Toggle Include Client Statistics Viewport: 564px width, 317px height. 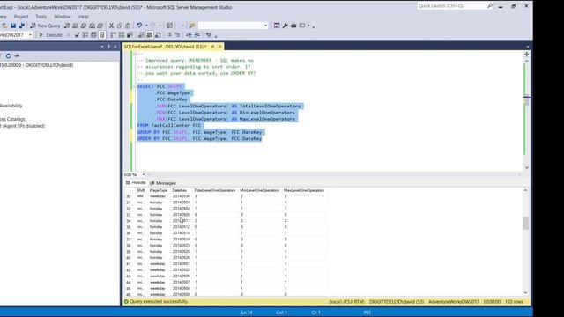(130, 35)
